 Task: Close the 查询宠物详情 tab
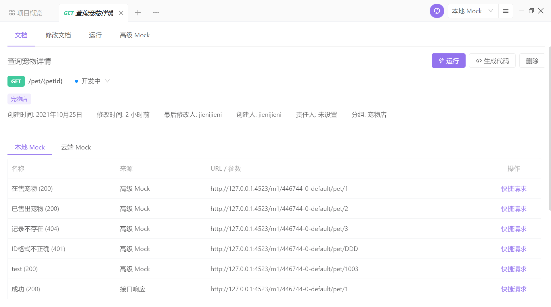pos(121,13)
